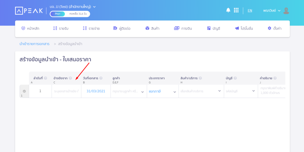The height and width of the screenshot is (152, 304).
Task: Open the รหัสบัญชี account dropdown
Action: (240, 91)
